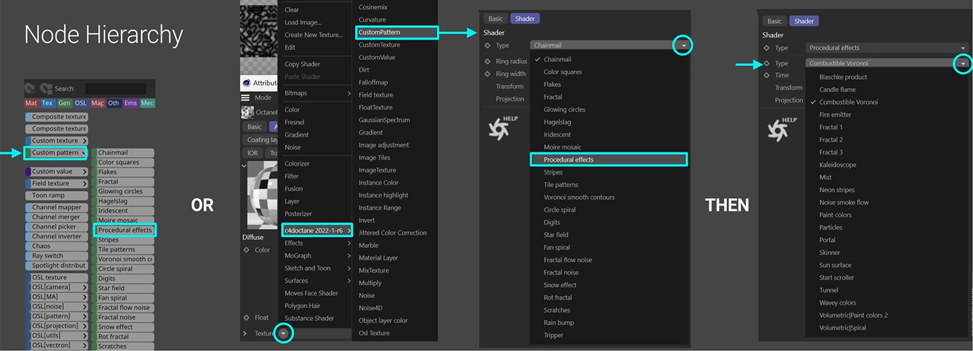973x351 pixels.
Task: Expand the Combustible Voronoi Type dropdown
Action: point(963,63)
